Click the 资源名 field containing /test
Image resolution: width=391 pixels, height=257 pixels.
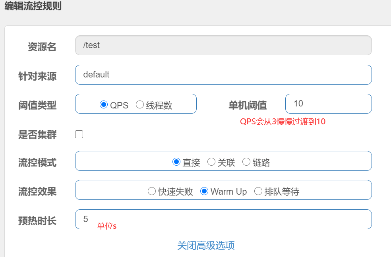[223, 45]
